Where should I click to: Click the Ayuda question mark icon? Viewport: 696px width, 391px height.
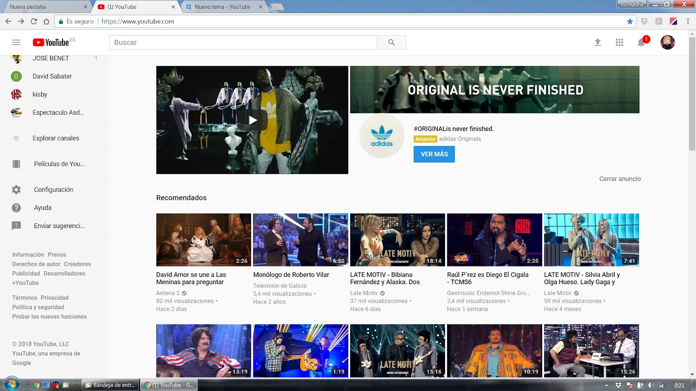(16, 208)
